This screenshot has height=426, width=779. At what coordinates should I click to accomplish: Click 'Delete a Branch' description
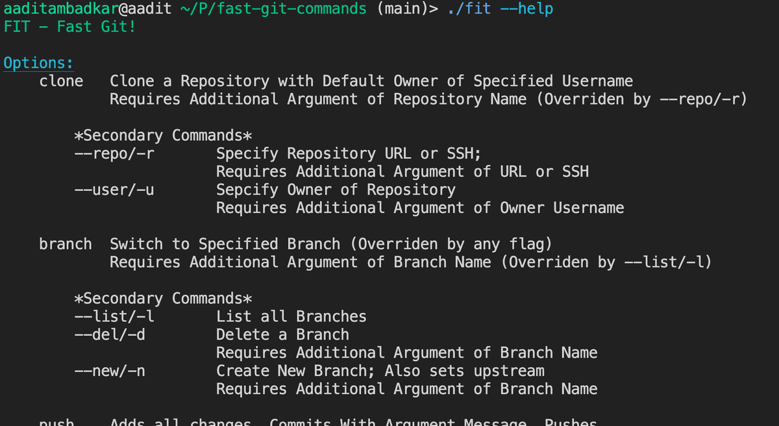282,335
